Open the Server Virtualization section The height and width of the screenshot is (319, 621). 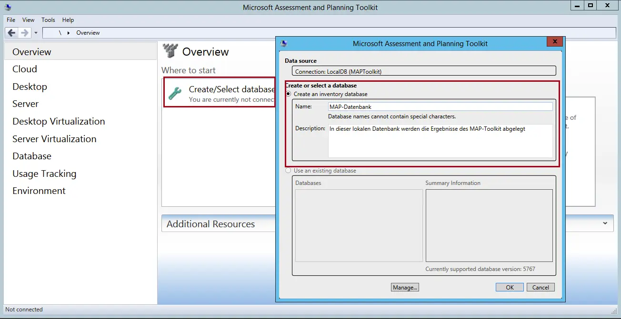(x=54, y=139)
